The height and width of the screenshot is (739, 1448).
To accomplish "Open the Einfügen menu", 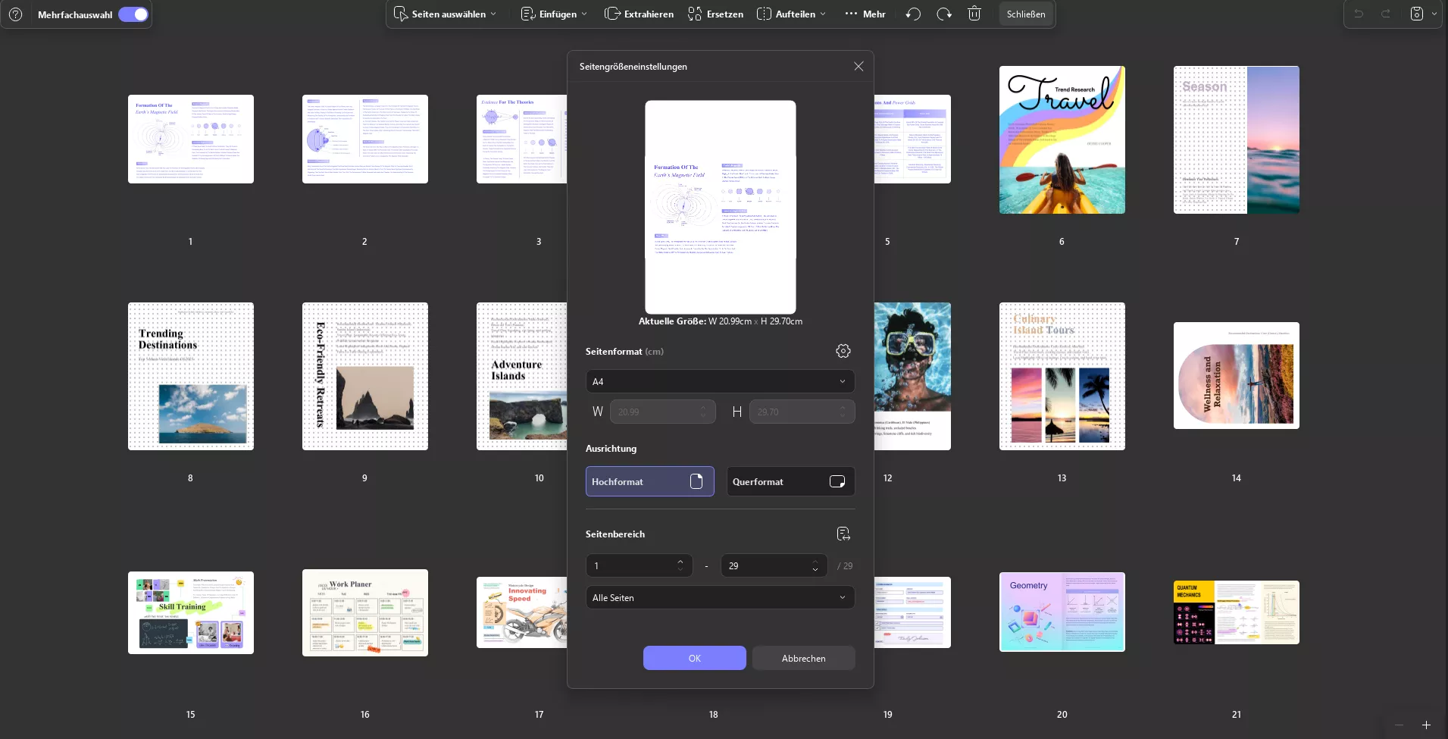I will click(x=554, y=14).
